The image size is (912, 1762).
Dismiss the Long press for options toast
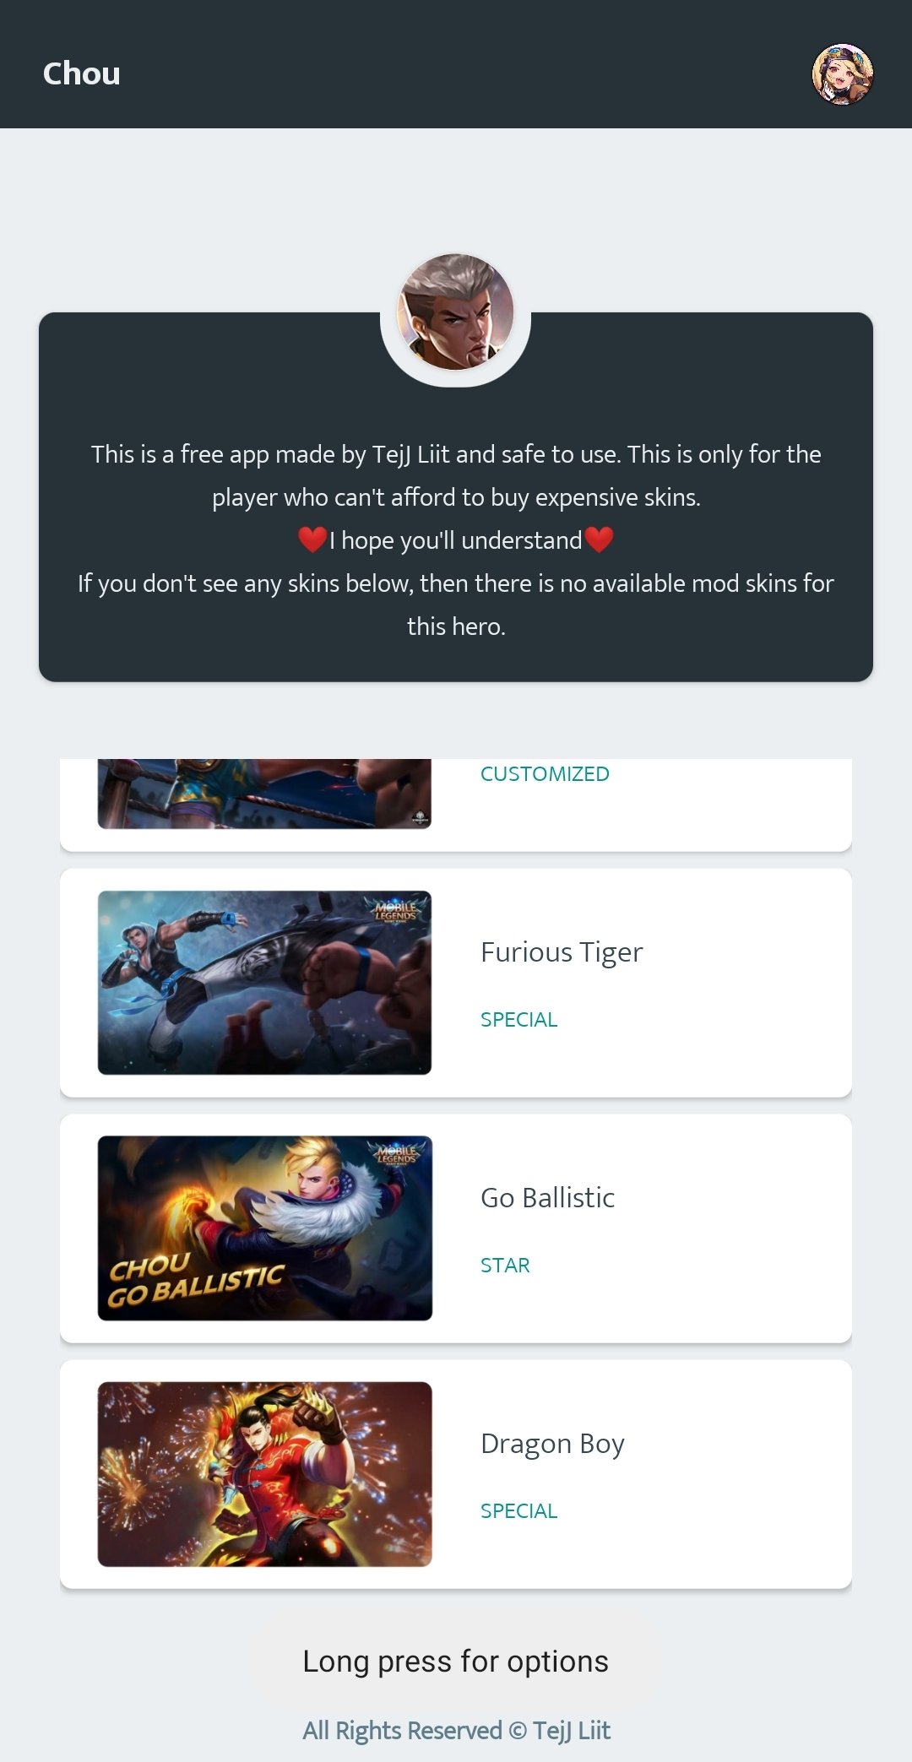click(455, 1662)
